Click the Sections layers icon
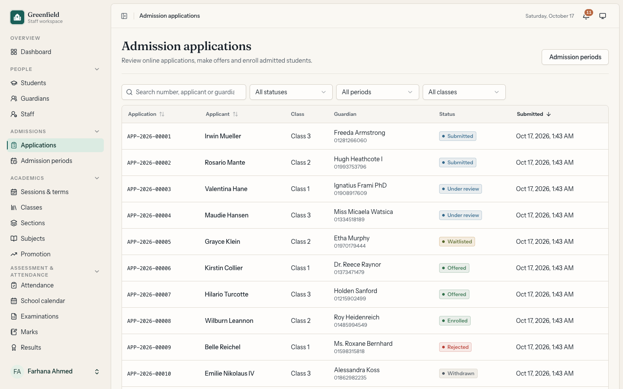Viewport: 623px width, 389px height. coord(14,223)
